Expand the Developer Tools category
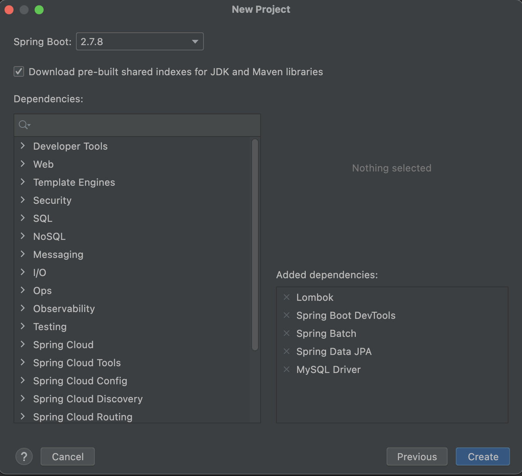The height and width of the screenshot is (476, 522). tap(23, 146)
